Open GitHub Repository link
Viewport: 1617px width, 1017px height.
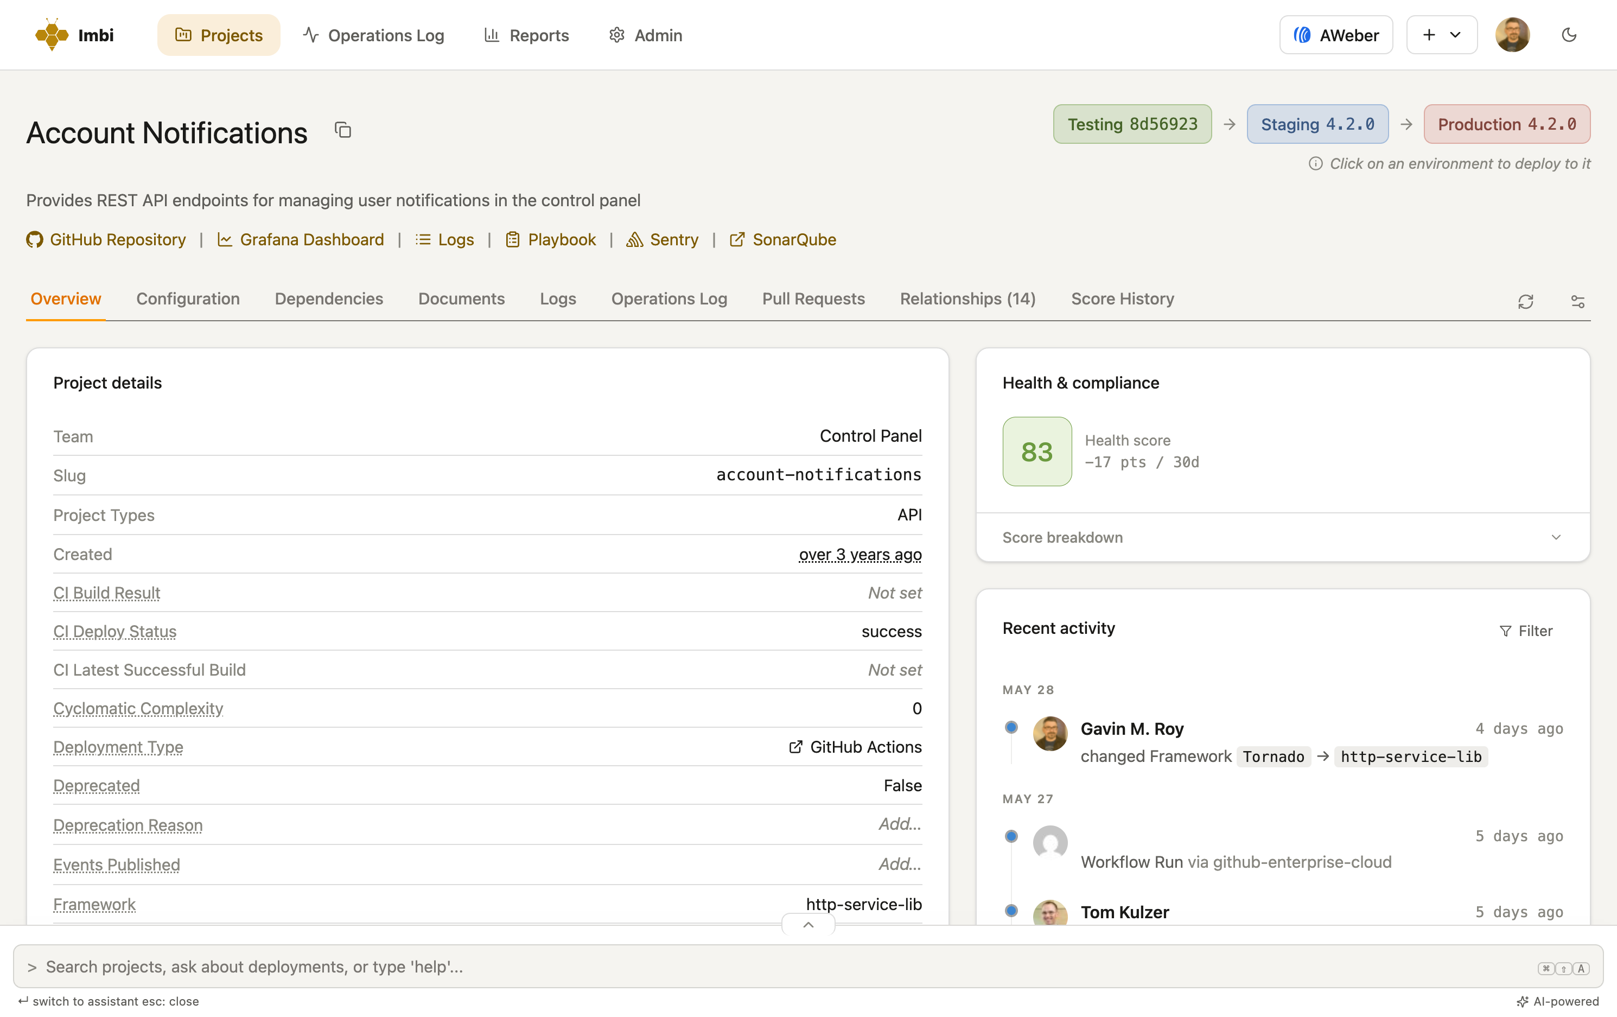106,239
